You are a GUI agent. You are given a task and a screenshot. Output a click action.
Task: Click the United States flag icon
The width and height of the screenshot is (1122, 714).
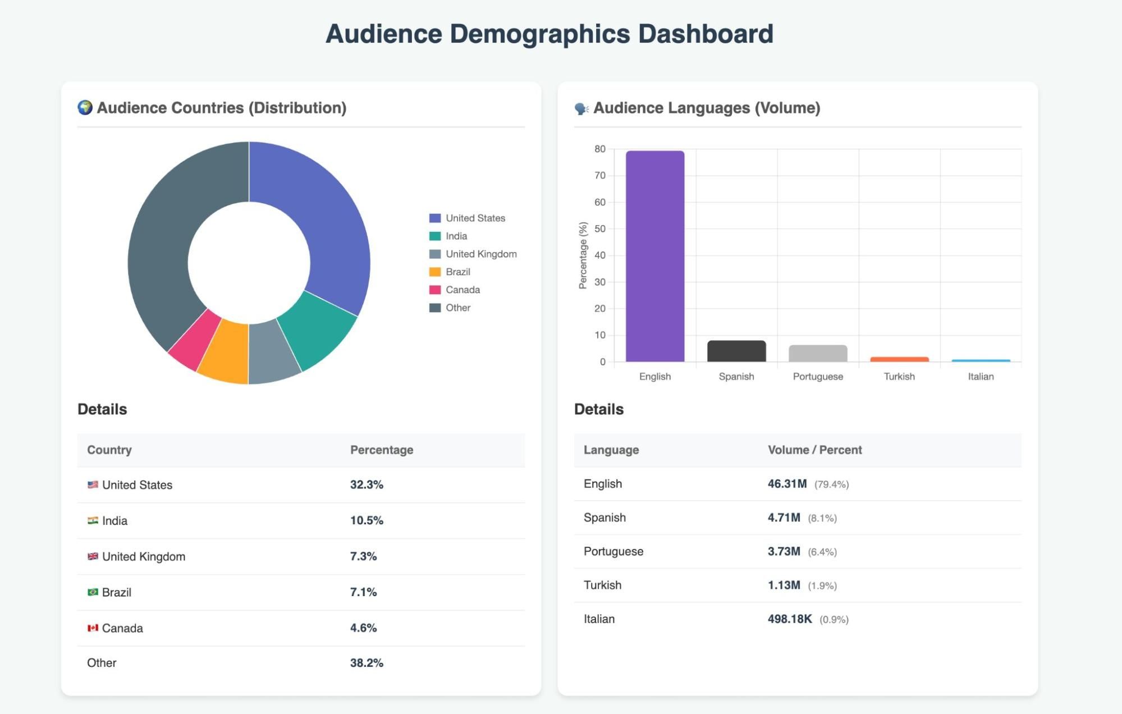tap(93, 484)
